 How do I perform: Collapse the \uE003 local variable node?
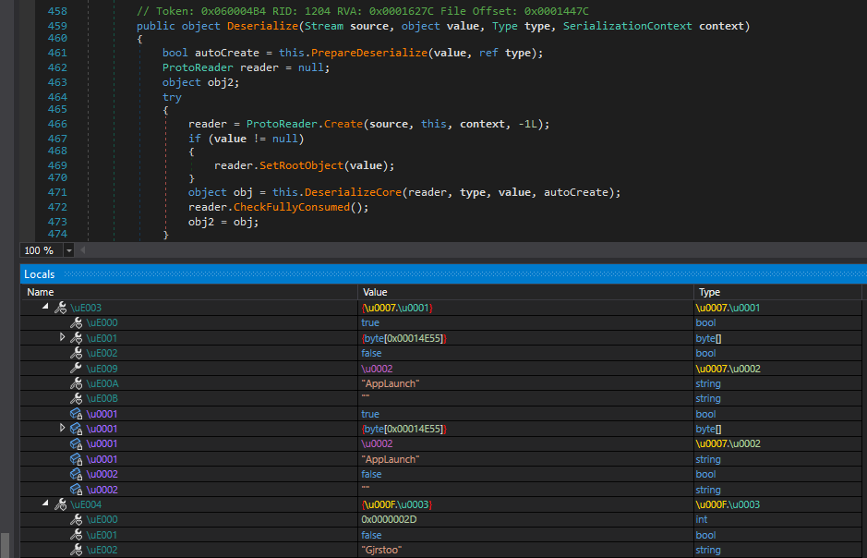pyautogui.click(x=45, y=308)
